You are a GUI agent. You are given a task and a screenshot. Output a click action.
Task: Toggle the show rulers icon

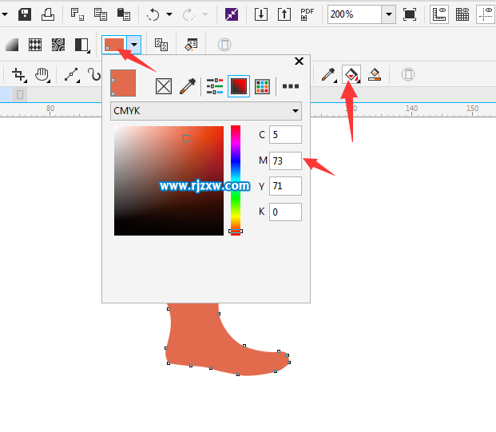coord(439,14)
